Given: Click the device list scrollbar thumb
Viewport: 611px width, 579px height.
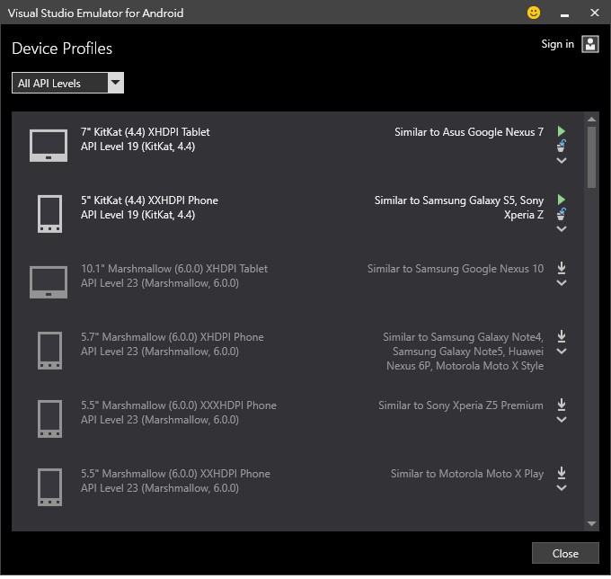Looking at the screenshot, I should coord(591,157).
